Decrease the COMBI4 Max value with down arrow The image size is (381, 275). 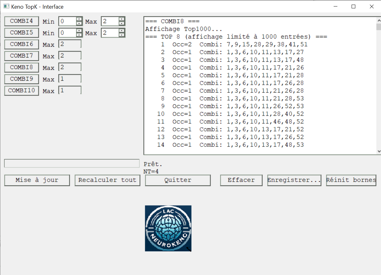(122, 23)
